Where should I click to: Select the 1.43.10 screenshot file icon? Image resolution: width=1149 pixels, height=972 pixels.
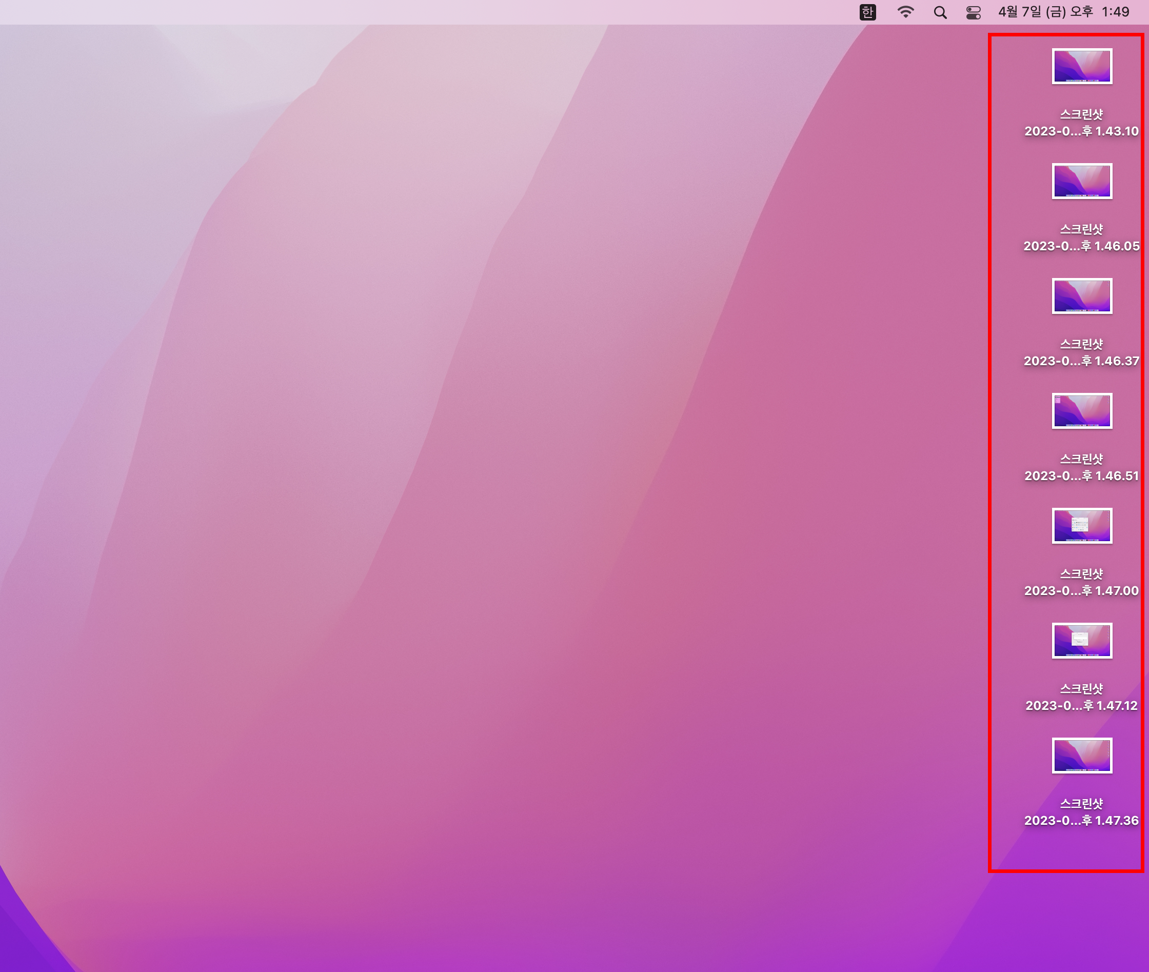[1081, 66]
